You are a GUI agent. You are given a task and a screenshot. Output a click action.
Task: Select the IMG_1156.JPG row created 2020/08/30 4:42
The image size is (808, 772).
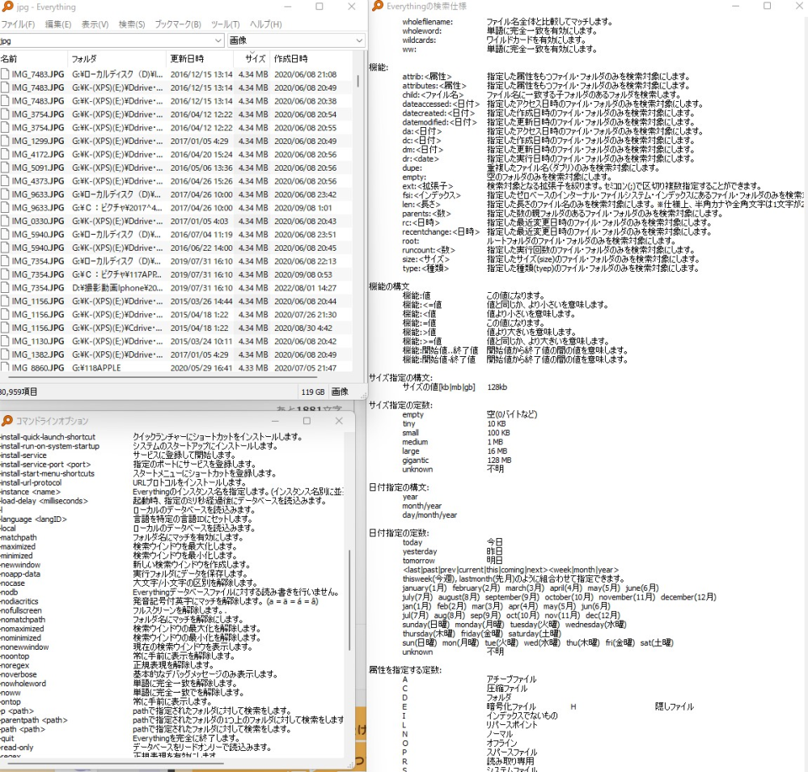(176, 328)
